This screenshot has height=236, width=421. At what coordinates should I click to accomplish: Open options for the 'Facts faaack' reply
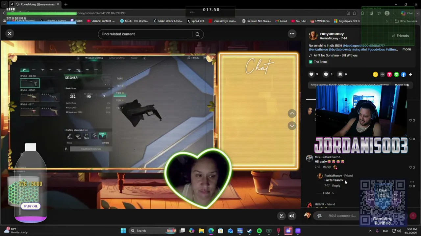pyautogui.click(x=412, y=182)
